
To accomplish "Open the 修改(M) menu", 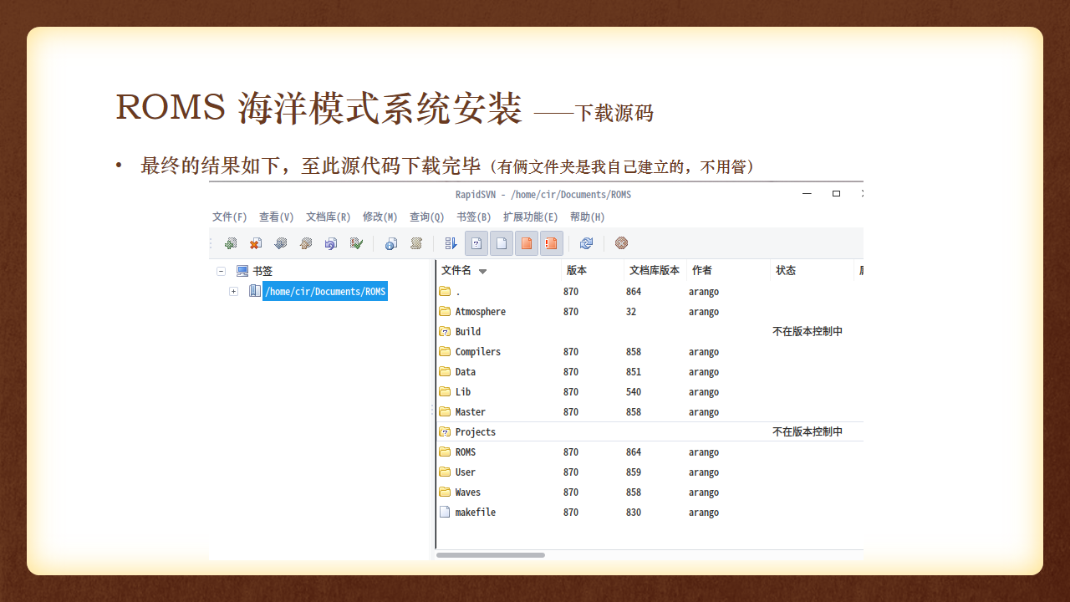I will (380, 217).
